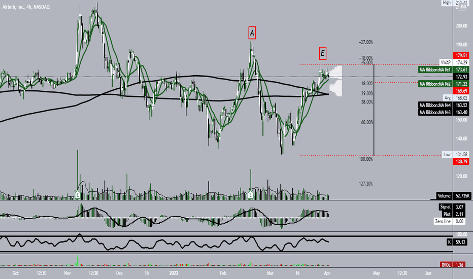Click the -27.00% Fibonacci level label
Viewport: 473px width, 279px height.
point(366,42)
